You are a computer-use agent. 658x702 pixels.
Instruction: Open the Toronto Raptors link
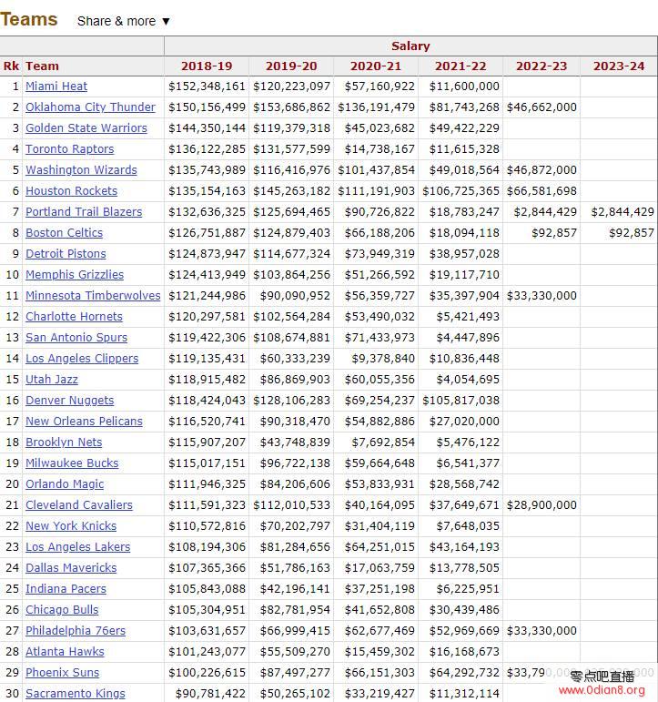70,149
